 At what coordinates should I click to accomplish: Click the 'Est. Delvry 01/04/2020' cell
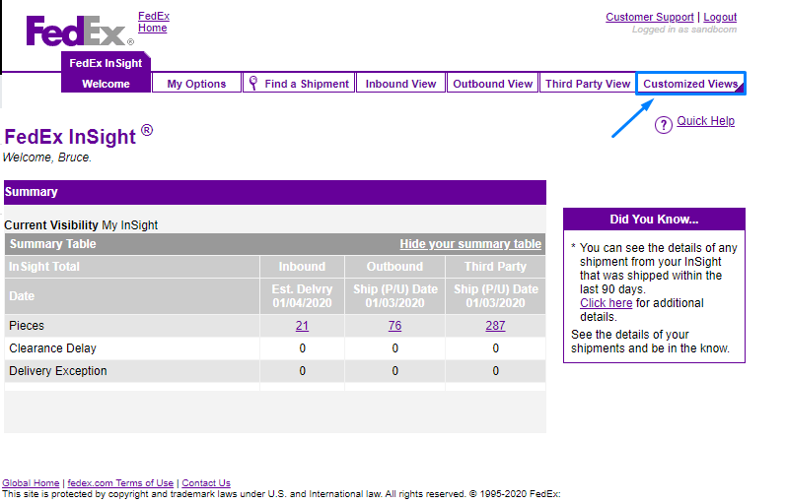[x=302, y=295]
